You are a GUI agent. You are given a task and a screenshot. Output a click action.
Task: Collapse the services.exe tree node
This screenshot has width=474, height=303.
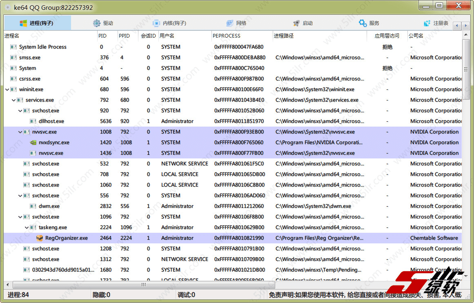point(14,100)
